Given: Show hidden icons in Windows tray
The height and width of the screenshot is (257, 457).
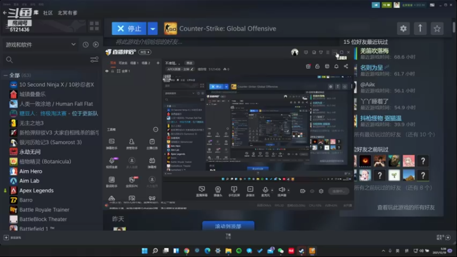Looking at the screenshot, I should pos(383,251).
